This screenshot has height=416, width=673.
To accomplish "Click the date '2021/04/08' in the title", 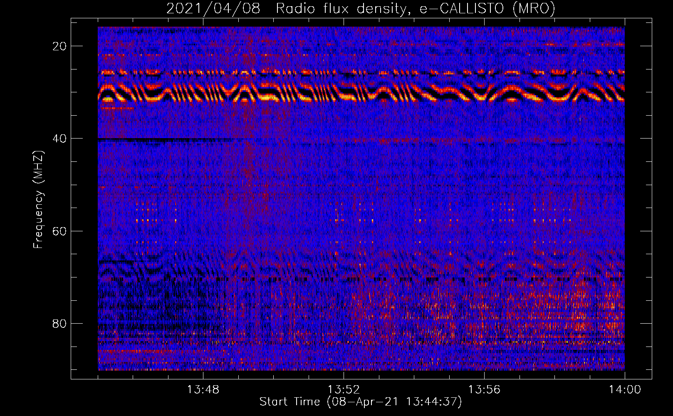I will 213,8.
